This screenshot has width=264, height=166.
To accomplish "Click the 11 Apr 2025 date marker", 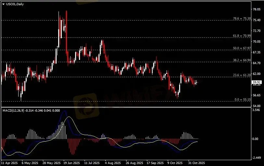I will point(9,162).
